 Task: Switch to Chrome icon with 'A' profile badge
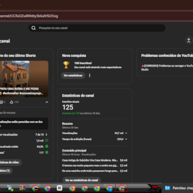[x=122, y=188]
